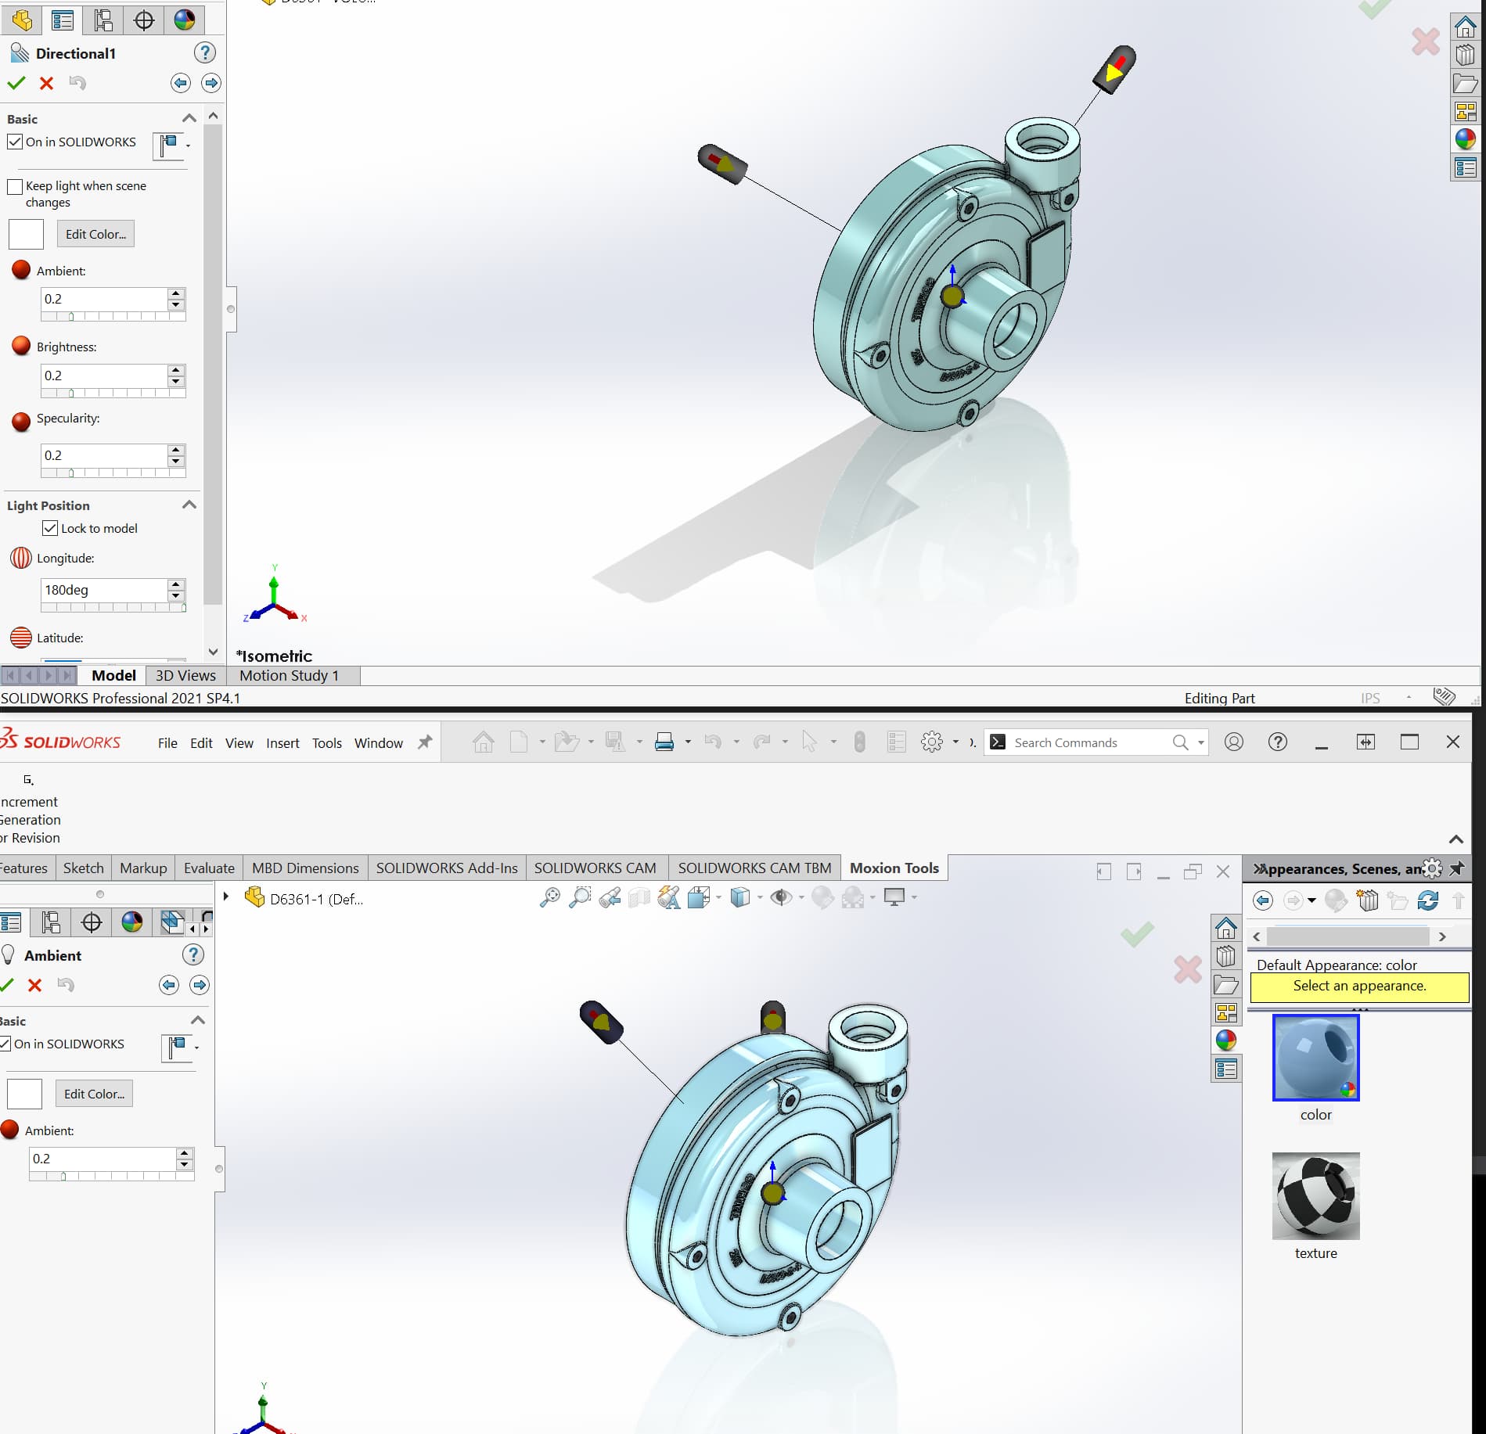Select the color appearance thumbnail
Screen dimensions: 1486x1434
point(1315,1057)
